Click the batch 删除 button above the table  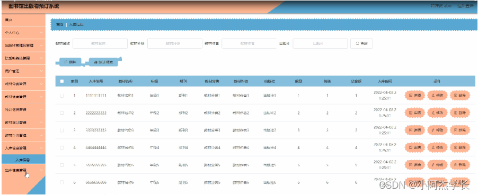70,62
